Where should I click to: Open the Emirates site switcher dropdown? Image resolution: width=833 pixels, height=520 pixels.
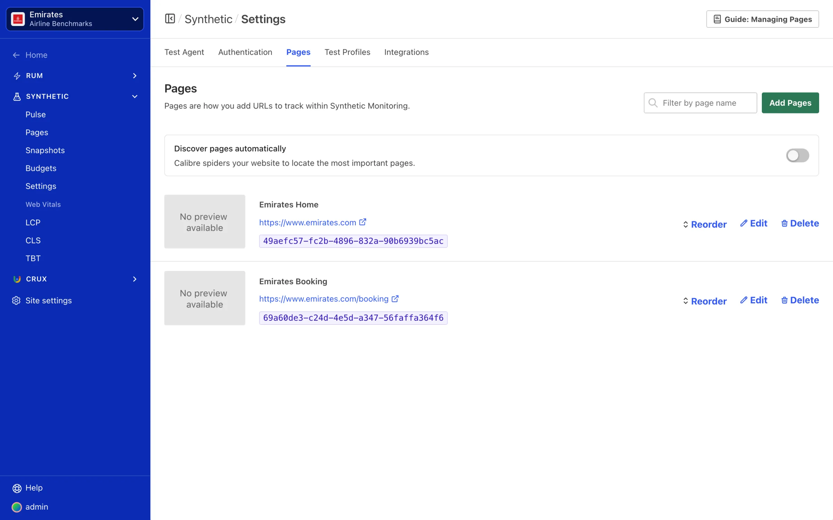click(75, 19)
